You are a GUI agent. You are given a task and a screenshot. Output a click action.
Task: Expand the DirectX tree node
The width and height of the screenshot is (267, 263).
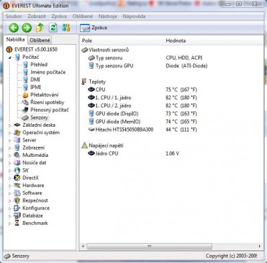tap(9, 178)
